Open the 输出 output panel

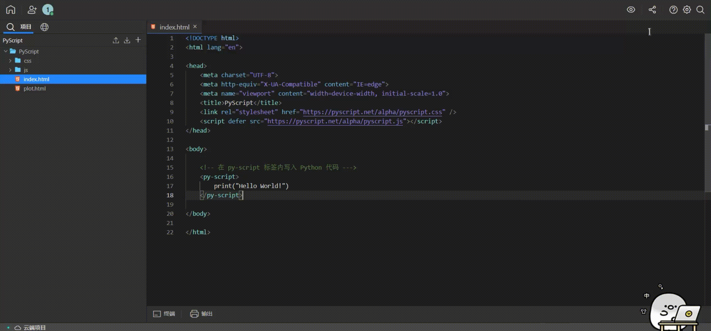point(201,314)
